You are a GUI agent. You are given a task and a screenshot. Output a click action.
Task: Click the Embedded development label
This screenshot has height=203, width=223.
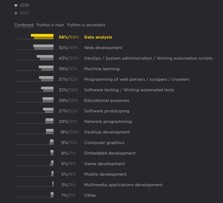pyautogui.click(x=110, y=153)
